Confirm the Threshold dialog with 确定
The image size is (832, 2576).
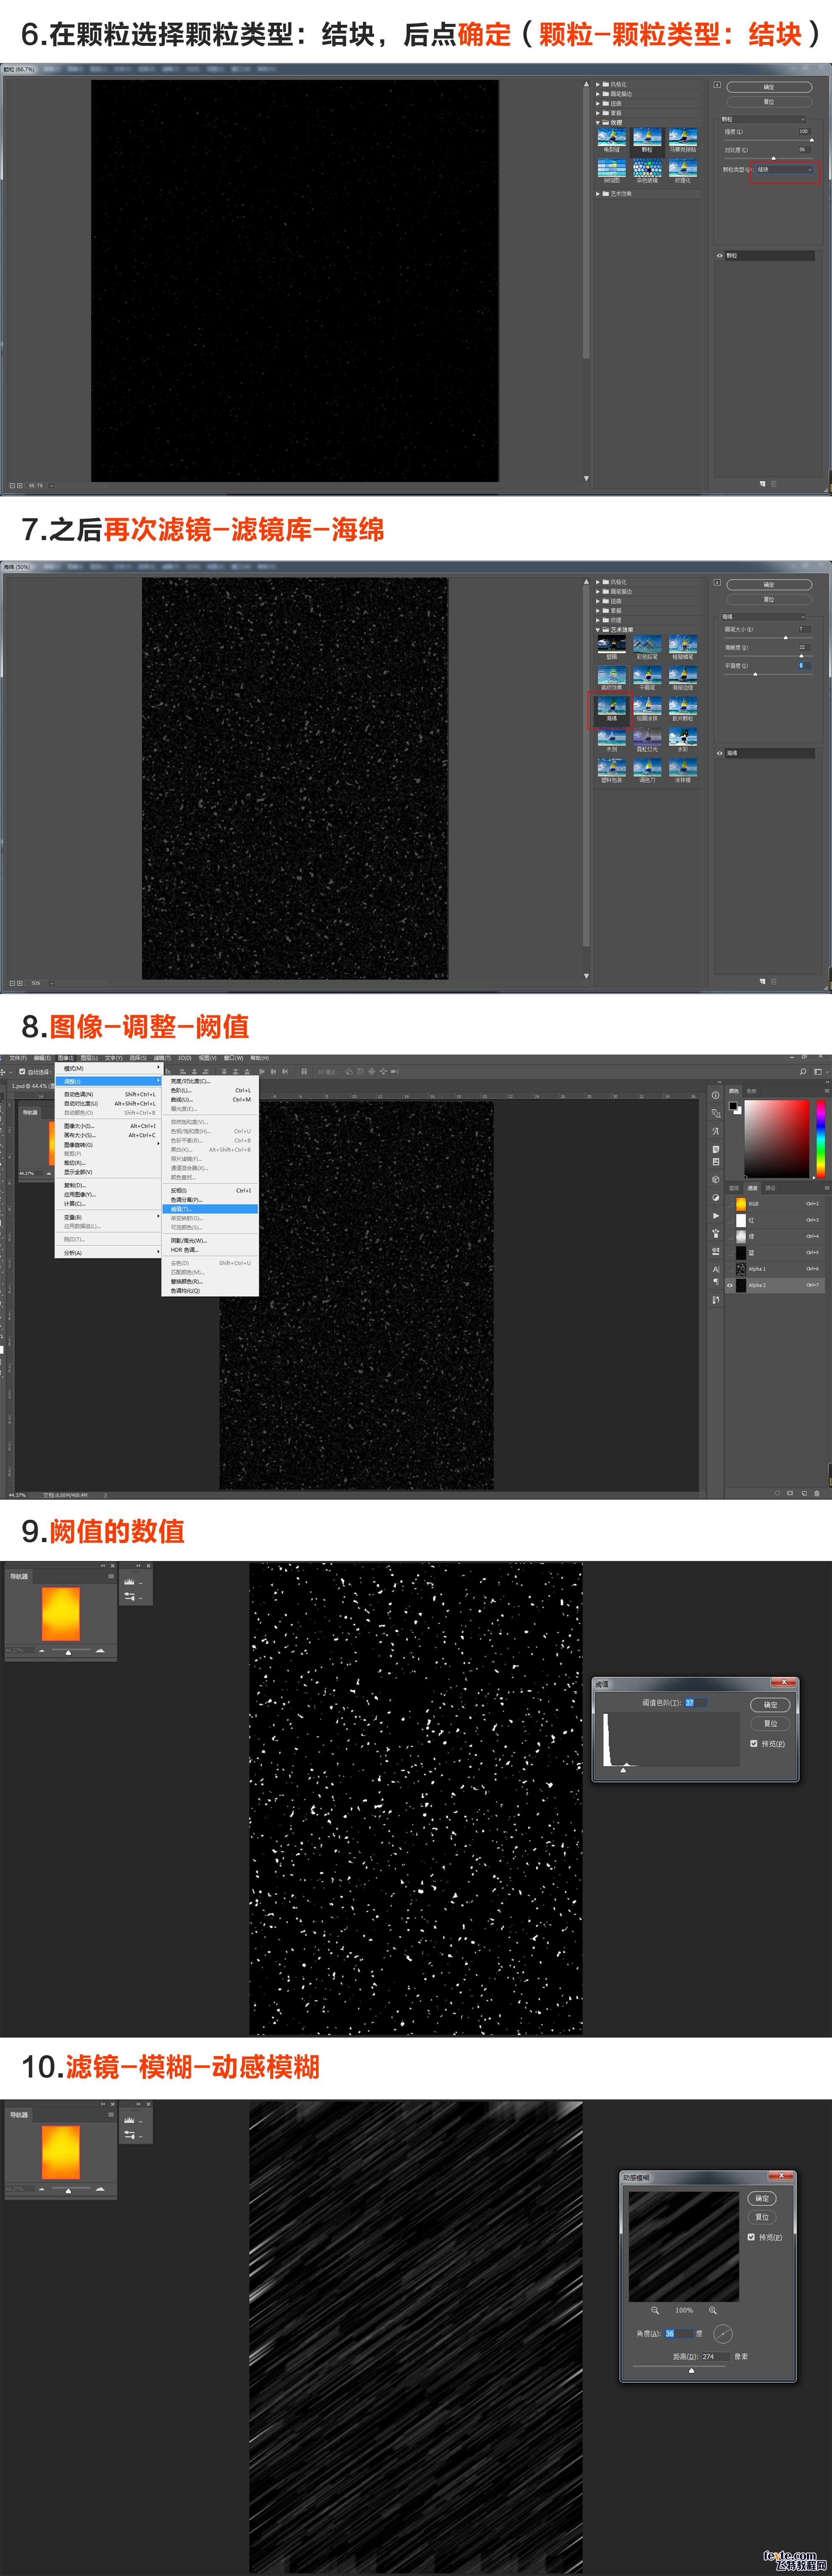pos(770,1705)
